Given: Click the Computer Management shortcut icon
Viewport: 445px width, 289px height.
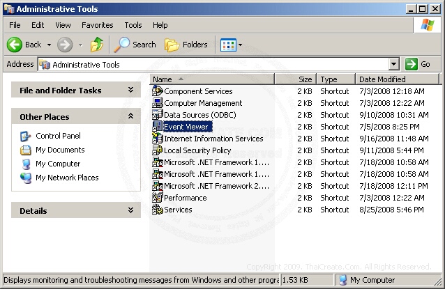Looking at the screenshot, I should [158, 103].
